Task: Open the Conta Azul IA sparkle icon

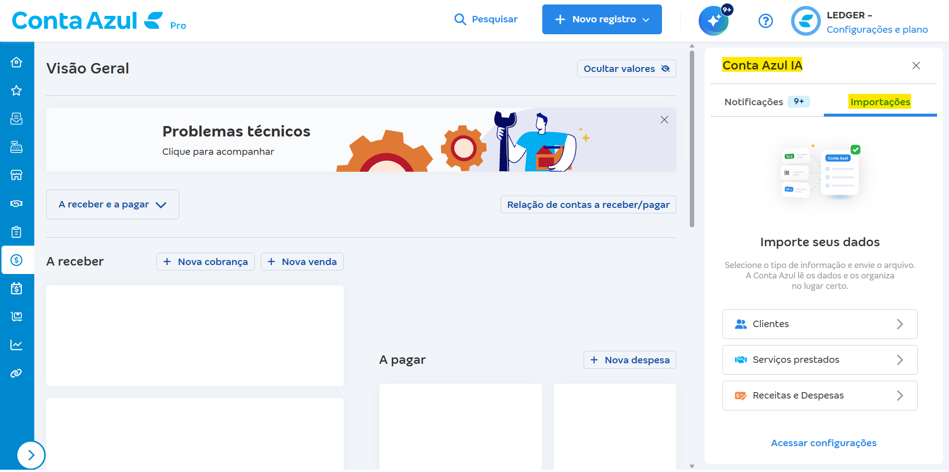Action: pyautogui.click(x=714, y=21)
